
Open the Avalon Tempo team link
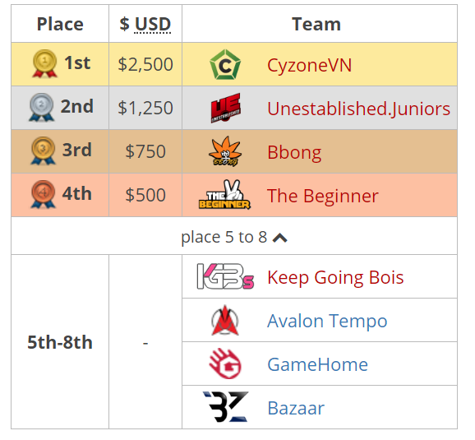327,321
